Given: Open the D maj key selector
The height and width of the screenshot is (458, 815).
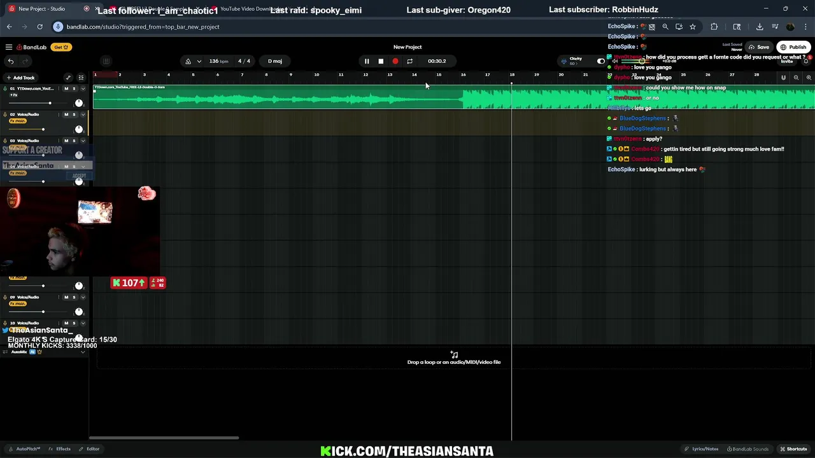Looking at the screenshot, I should coord(275,61).
